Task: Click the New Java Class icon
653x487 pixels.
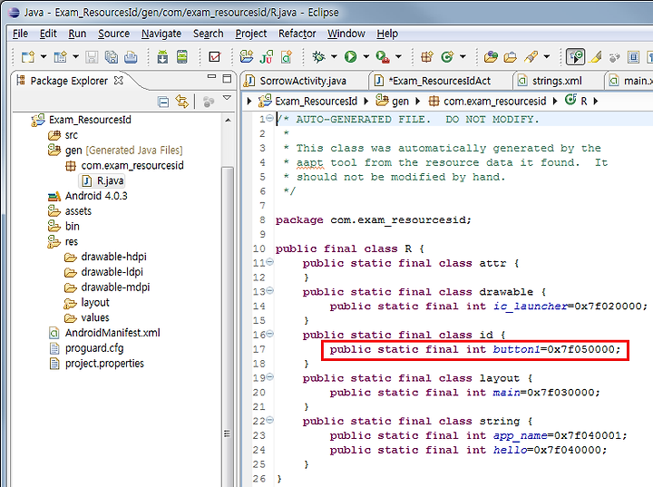Action: [x=447, y=56]
